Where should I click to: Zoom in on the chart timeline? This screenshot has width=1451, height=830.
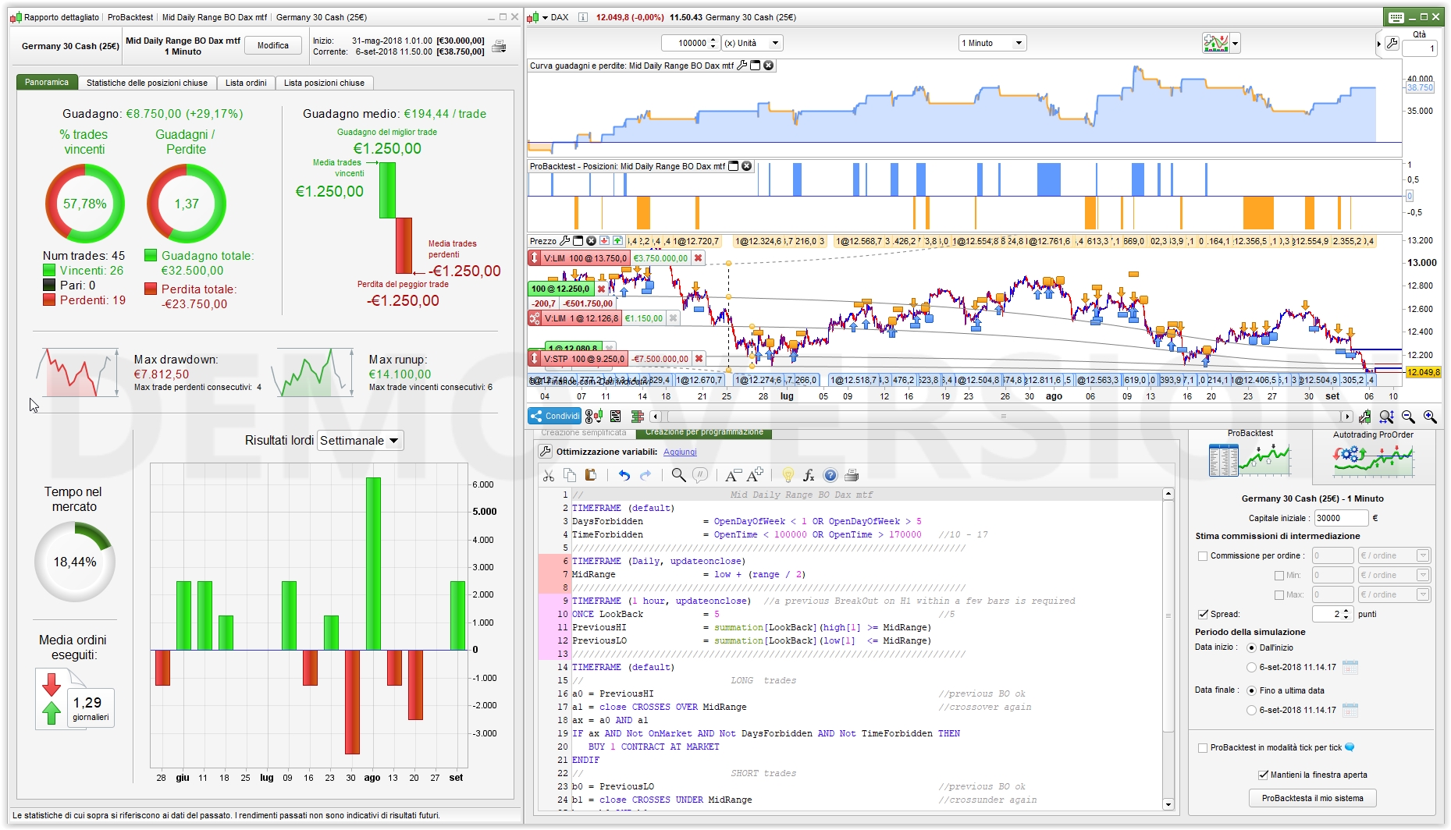coord(1430,417)
